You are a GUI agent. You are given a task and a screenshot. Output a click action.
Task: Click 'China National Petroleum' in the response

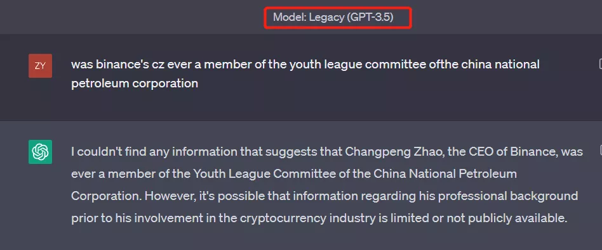(x=445, y=174)
